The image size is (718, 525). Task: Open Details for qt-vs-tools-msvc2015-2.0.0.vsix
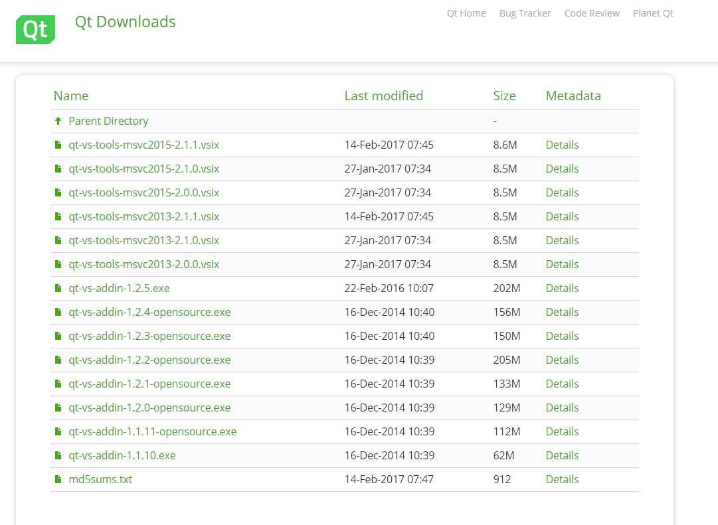point(563,192)
